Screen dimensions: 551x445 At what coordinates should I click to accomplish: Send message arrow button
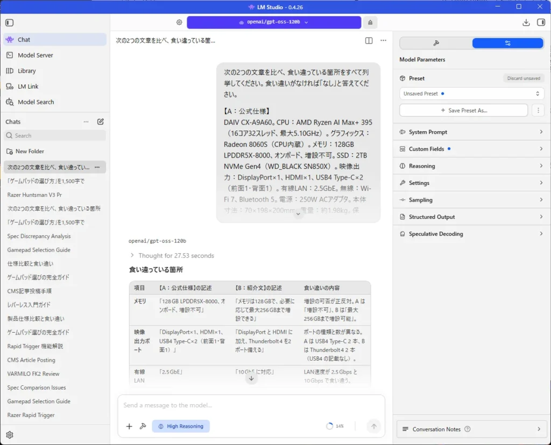374,426
